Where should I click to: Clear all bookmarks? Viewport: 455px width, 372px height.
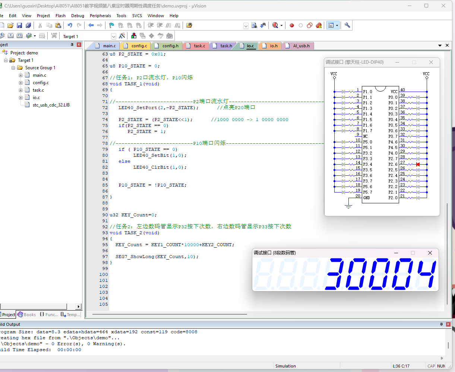(139, 25)
